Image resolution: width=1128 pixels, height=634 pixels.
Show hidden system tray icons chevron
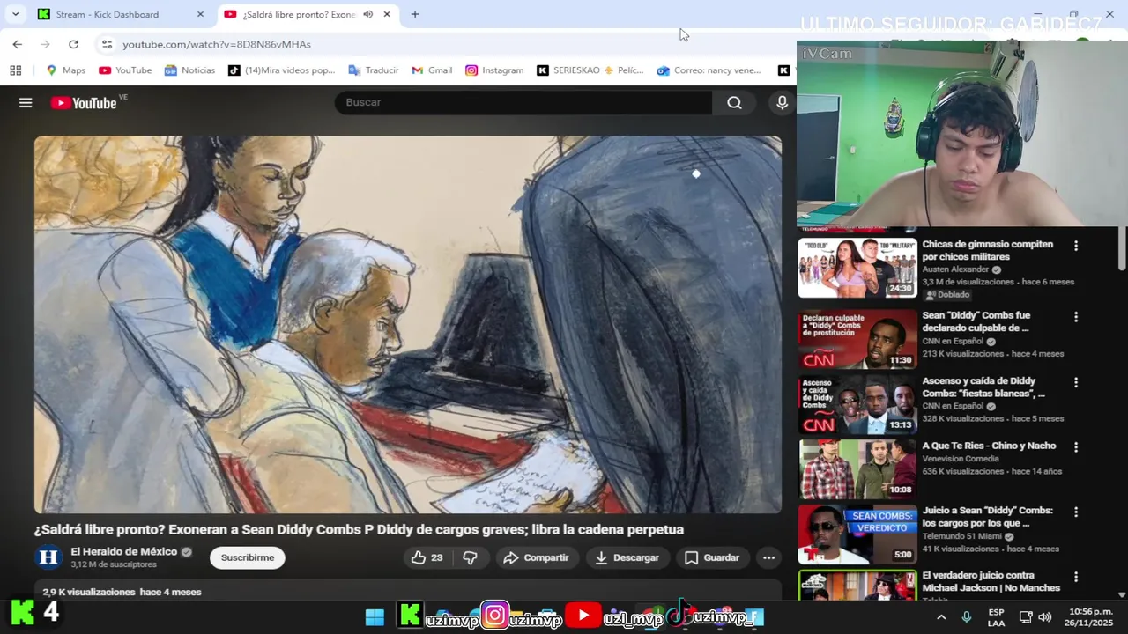click(x=941, y=617)
